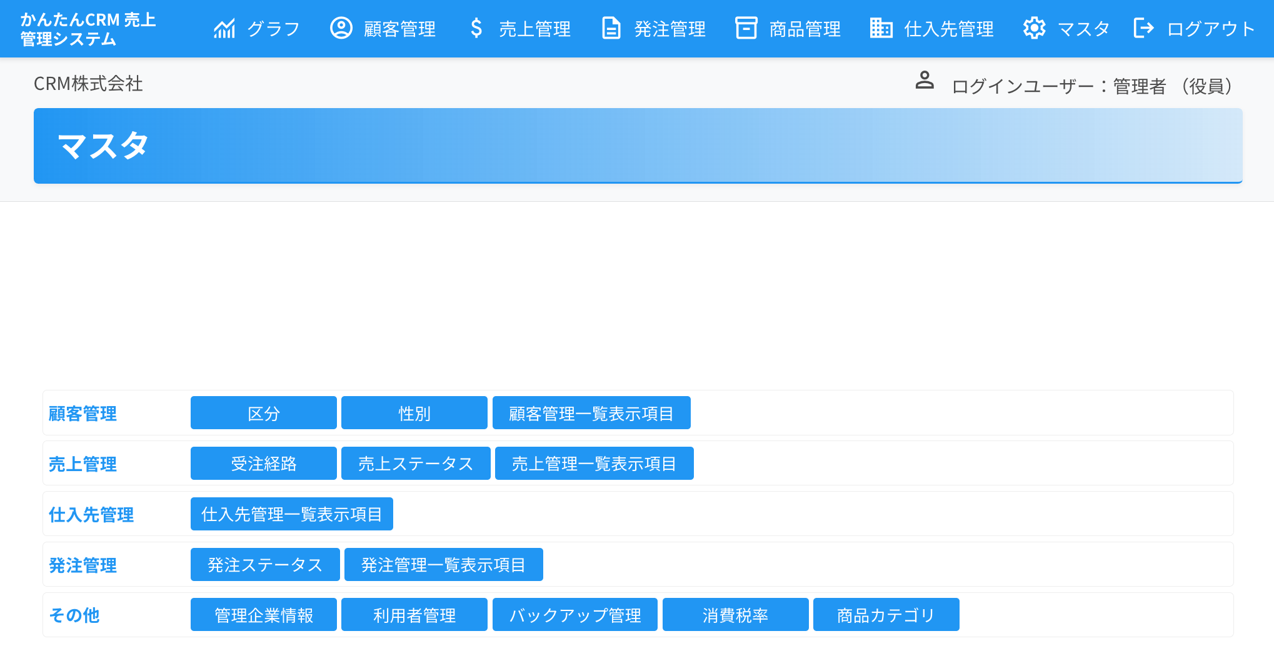The height and width of the screenshot is (661, 1274).
Task: Click the product management box icon
Action: click(x=746, y=29)
